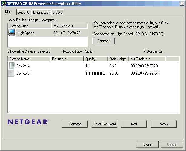Click the Device 5 adapter icon
The image size is (186, 151).
pos(11,73)
